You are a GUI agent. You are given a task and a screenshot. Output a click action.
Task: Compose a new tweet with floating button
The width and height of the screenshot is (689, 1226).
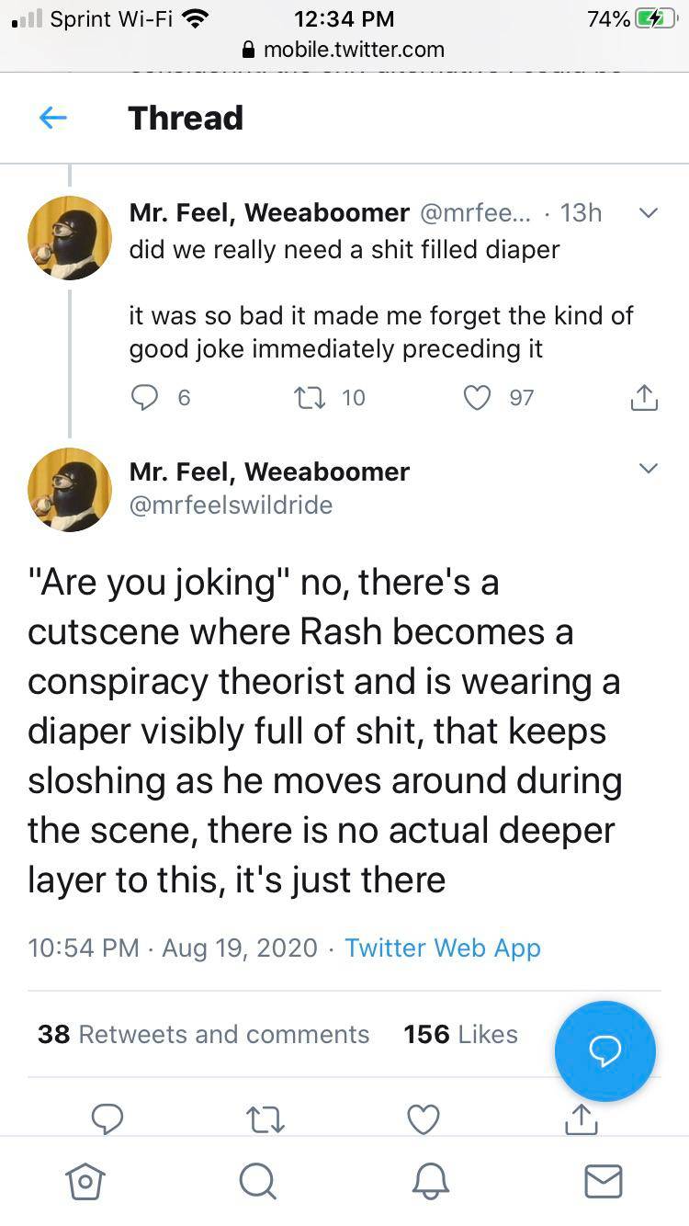tap(604, 1050)
